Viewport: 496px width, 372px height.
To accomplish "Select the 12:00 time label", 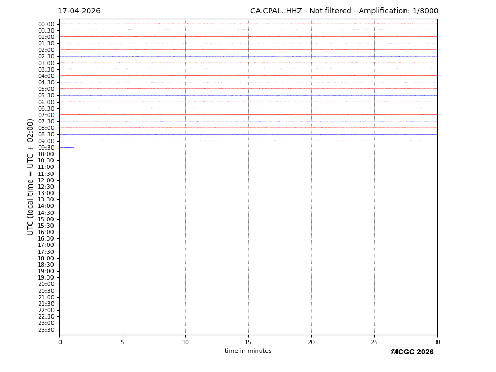I will pyautogui.click(x=46, y=180).
